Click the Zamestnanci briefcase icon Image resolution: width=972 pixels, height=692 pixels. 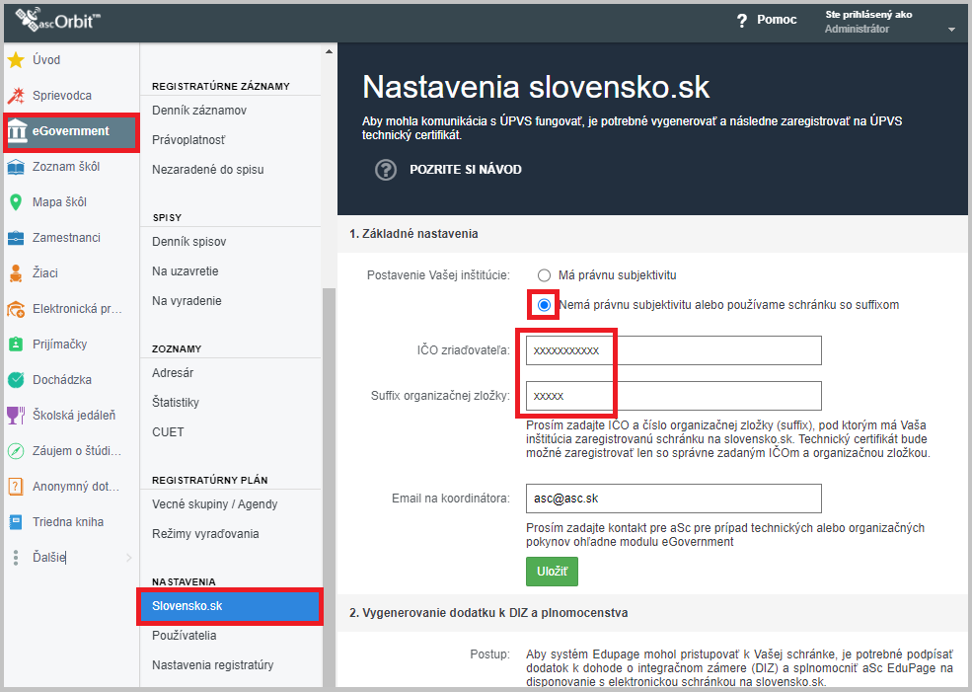(x=16, y=238)
